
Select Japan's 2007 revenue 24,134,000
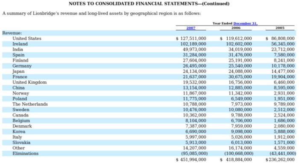[x=194, y=71]
